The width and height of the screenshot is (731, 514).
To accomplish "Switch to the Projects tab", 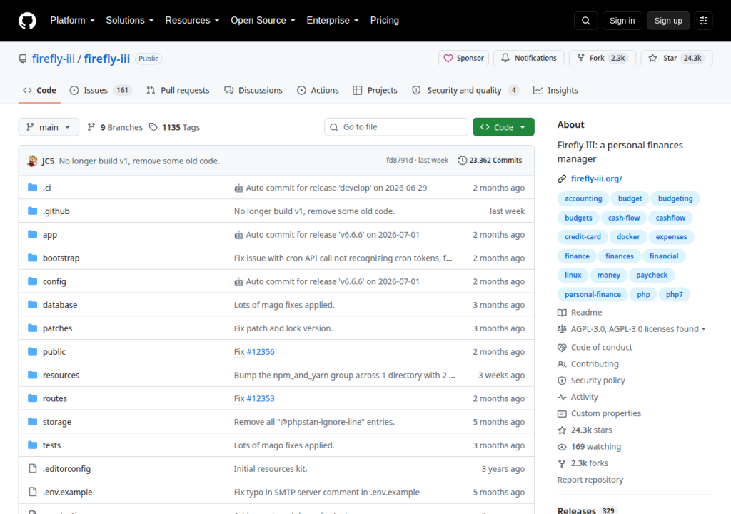I will [375, 90].
